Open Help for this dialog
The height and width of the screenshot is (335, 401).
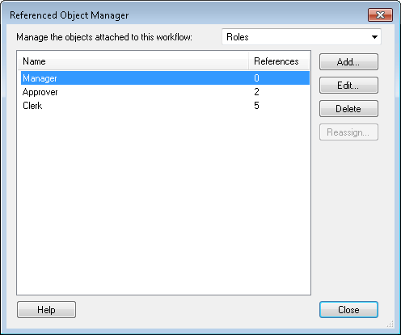coord(46,310)
